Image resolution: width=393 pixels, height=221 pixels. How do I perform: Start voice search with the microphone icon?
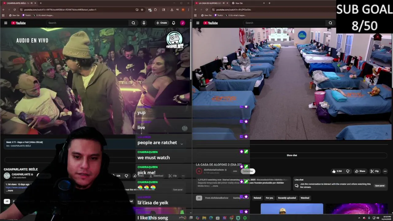(144, 23)
